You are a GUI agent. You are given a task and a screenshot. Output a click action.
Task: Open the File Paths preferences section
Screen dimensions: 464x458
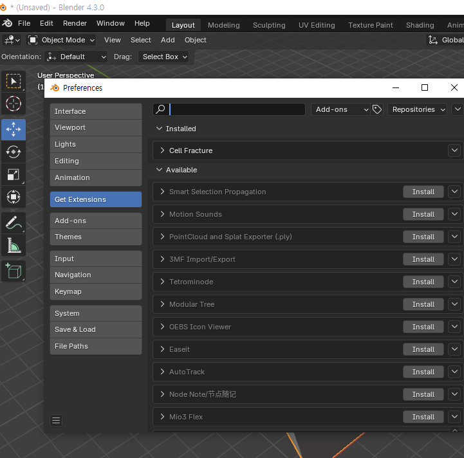96,346
